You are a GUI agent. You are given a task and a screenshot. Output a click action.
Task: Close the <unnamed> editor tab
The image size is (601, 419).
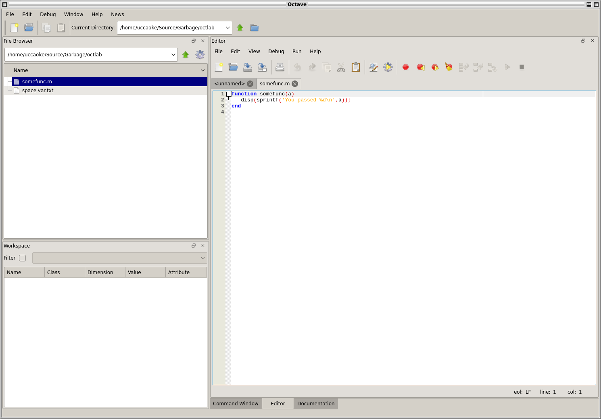click(x=250, y=84)
